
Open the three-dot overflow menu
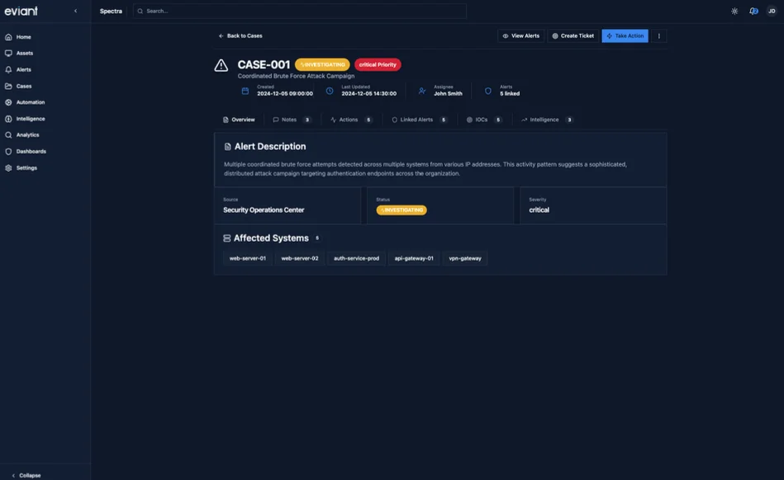[x=657, y=34]
